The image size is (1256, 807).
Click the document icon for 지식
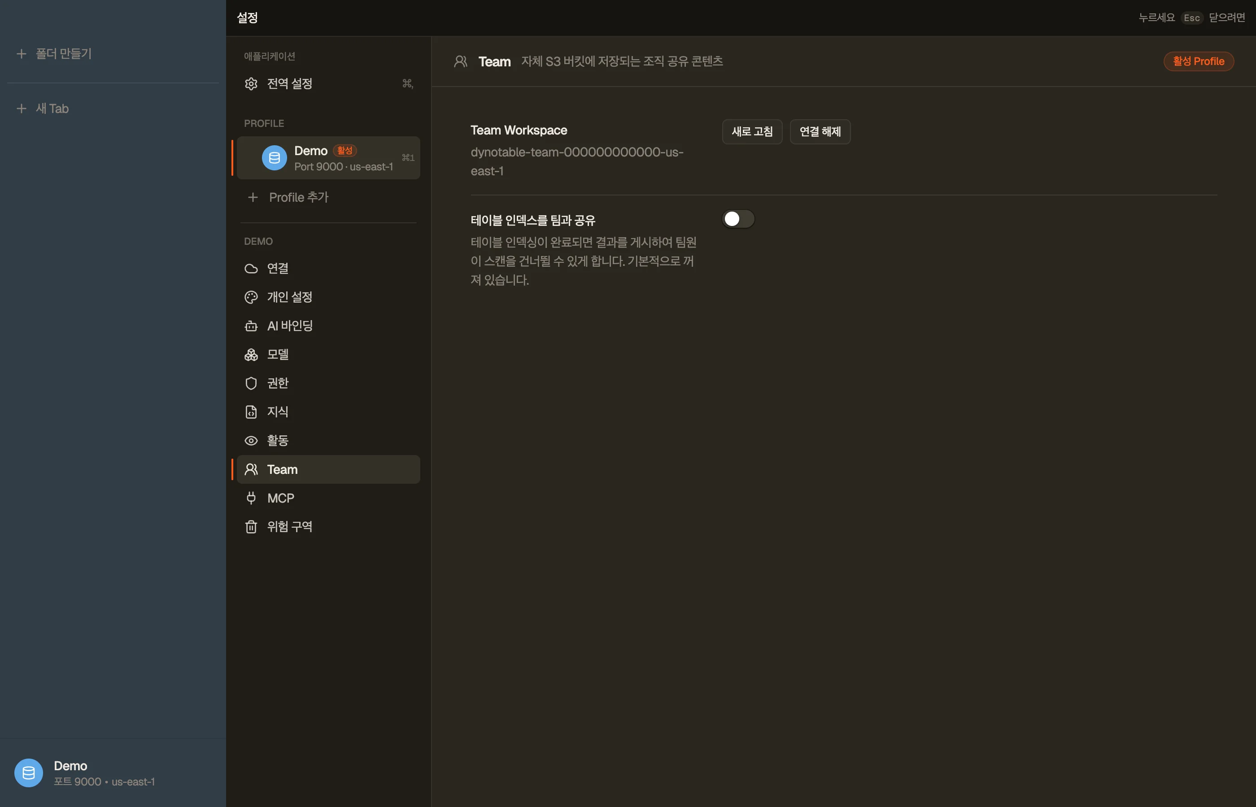(x=251, y=412)
